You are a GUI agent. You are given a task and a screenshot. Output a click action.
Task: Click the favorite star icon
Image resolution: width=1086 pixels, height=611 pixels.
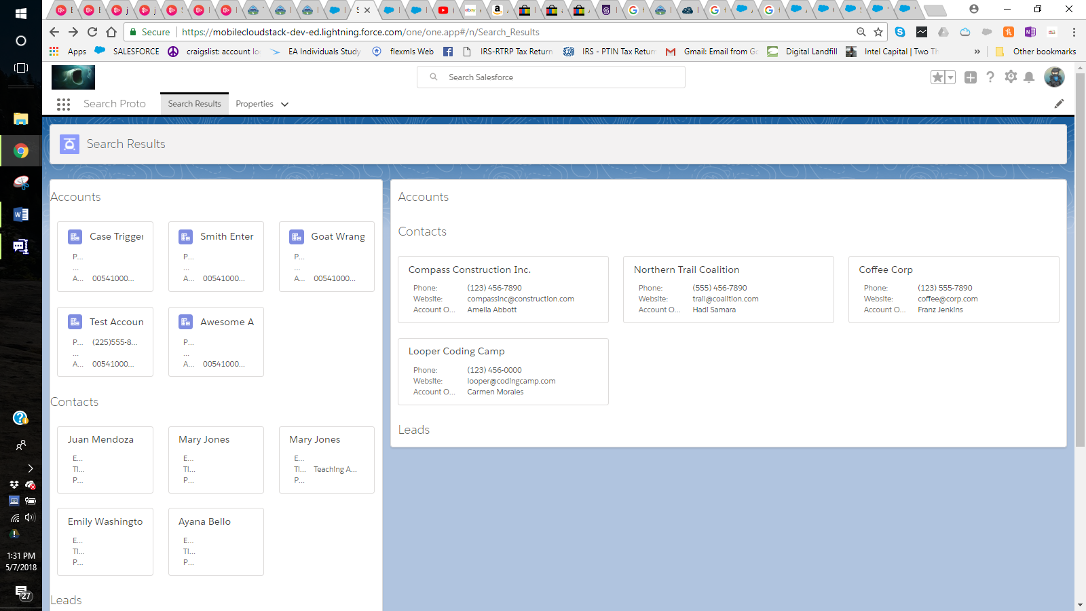(x=939, y=77)
